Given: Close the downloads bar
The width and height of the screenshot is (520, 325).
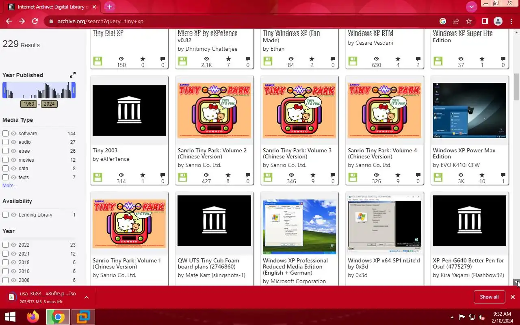Looking at the screenshot, I should (513, 297).
